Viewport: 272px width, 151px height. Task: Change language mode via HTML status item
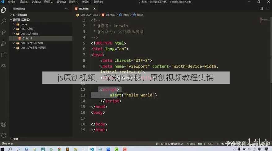221,144
